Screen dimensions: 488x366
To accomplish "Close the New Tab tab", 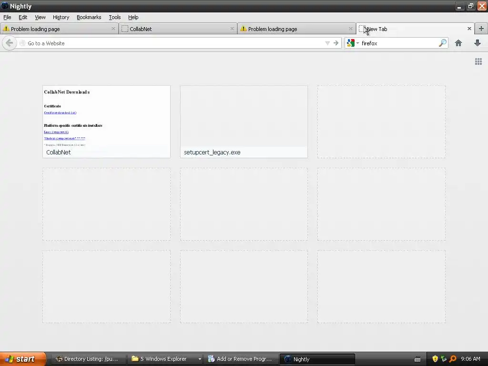I will [x=469, y=29].
